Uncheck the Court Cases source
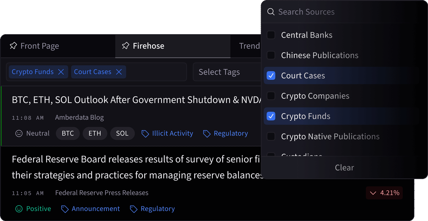This screenshot has width=428, height=221. [x=271, y=76]
